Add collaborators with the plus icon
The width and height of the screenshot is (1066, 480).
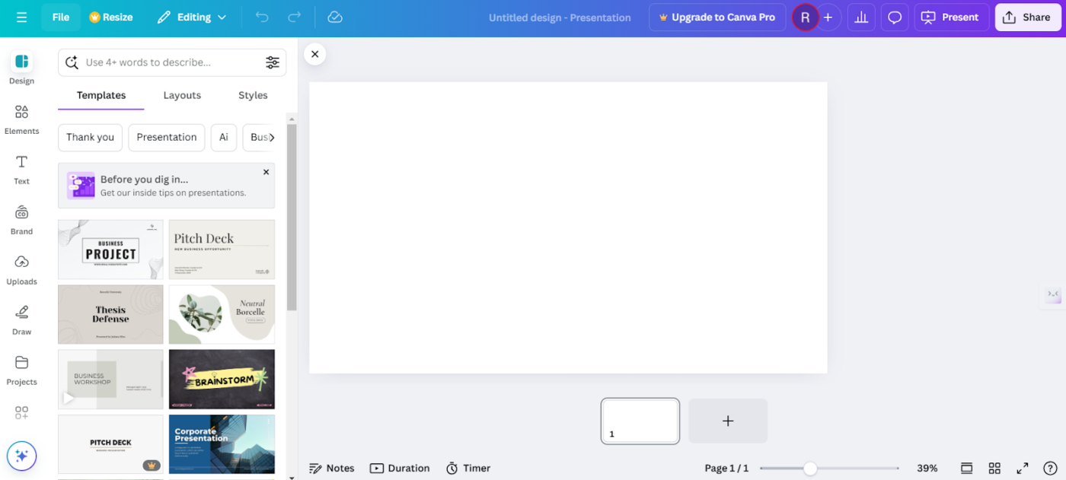click(828, 17)
